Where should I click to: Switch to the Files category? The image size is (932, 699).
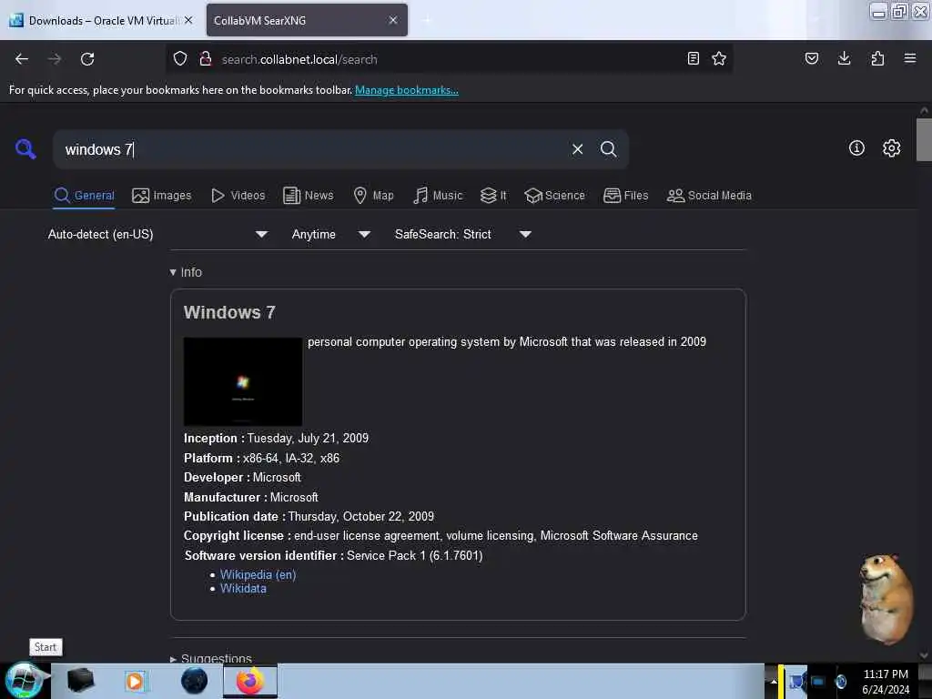point(626,196)
